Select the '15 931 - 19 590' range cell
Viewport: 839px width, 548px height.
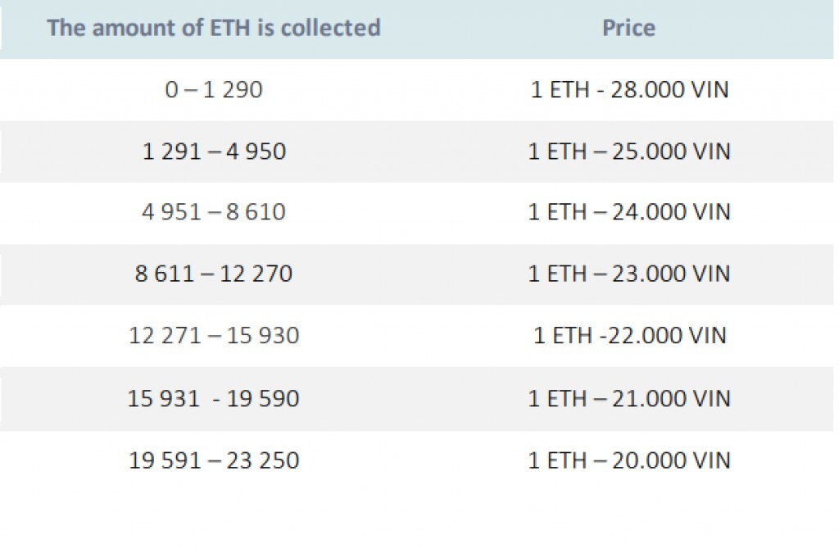pos(214,399)
